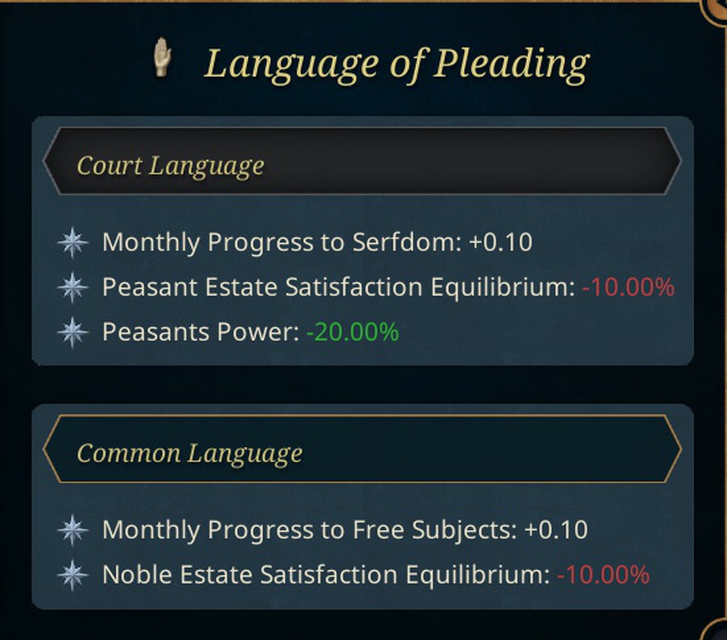Screen dimensions: 727x640
Task: Click the star bullet beside Serfdom progress
Action: [73, 242]
